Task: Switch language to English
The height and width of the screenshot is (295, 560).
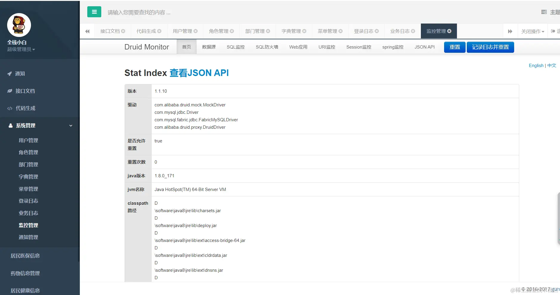Action: pos(536,66)
